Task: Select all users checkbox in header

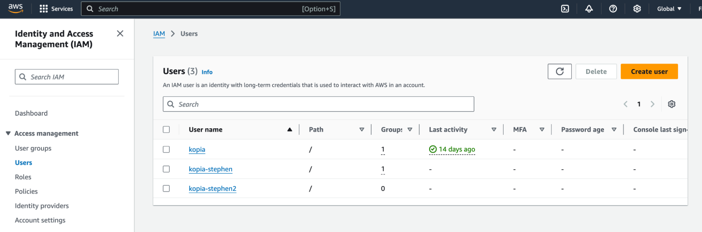Action: 166,130
